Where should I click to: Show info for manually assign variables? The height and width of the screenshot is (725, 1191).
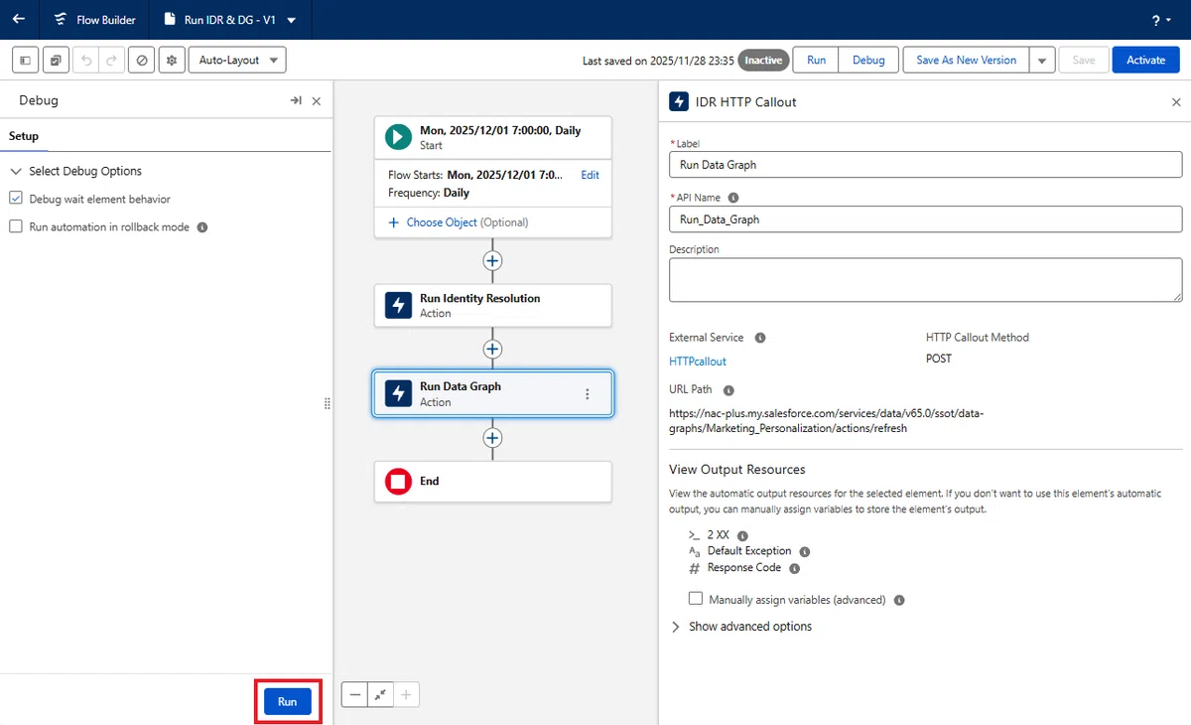tap(898, 601)
